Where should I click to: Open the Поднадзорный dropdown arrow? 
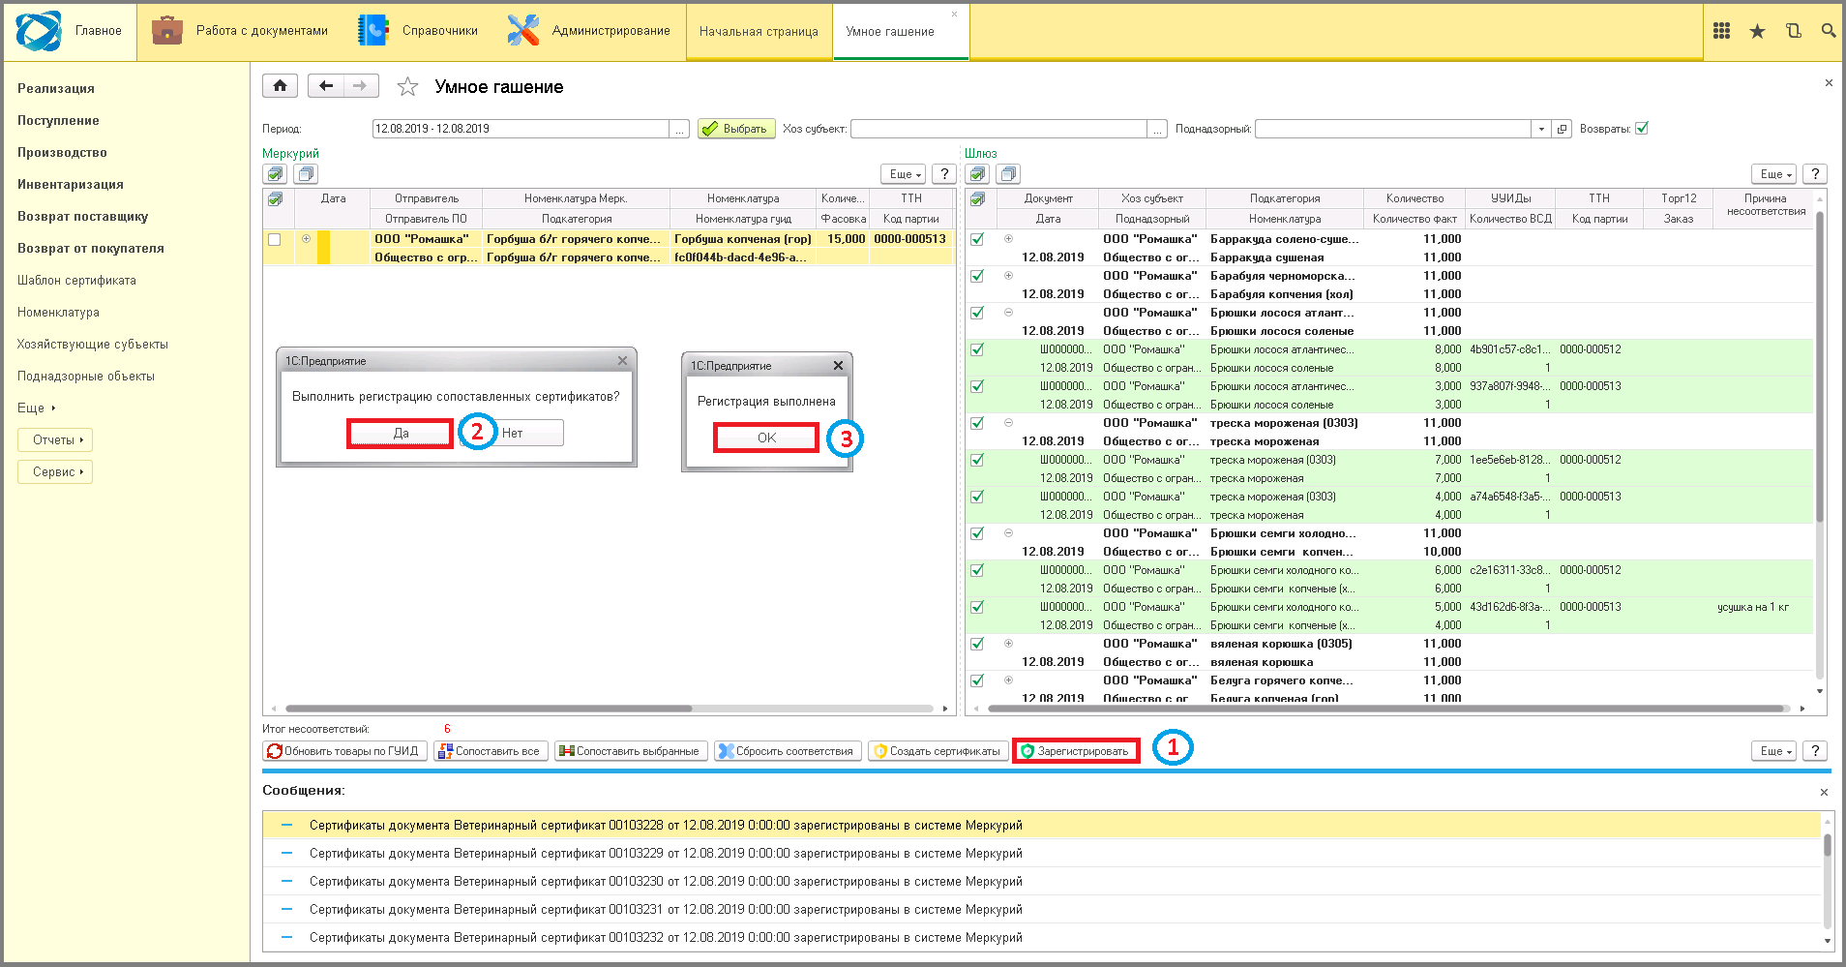[x=1541, y=129]
